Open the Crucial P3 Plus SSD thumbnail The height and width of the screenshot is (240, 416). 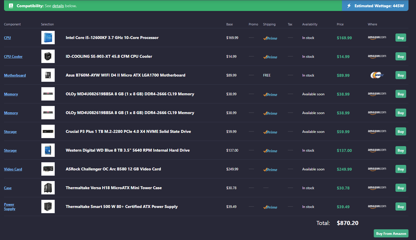coord(48,131)
